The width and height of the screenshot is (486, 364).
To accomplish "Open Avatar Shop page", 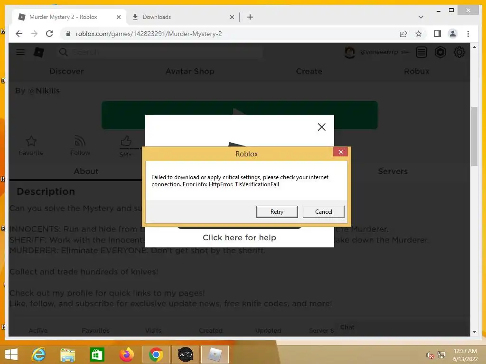I will 190,71.
